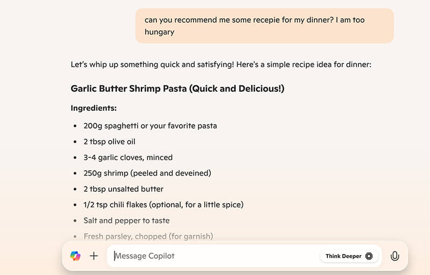Click the word 'hungary' in user message
Image resolution: width=430 pixels, height=275 pixels.
tap(159, 32)
